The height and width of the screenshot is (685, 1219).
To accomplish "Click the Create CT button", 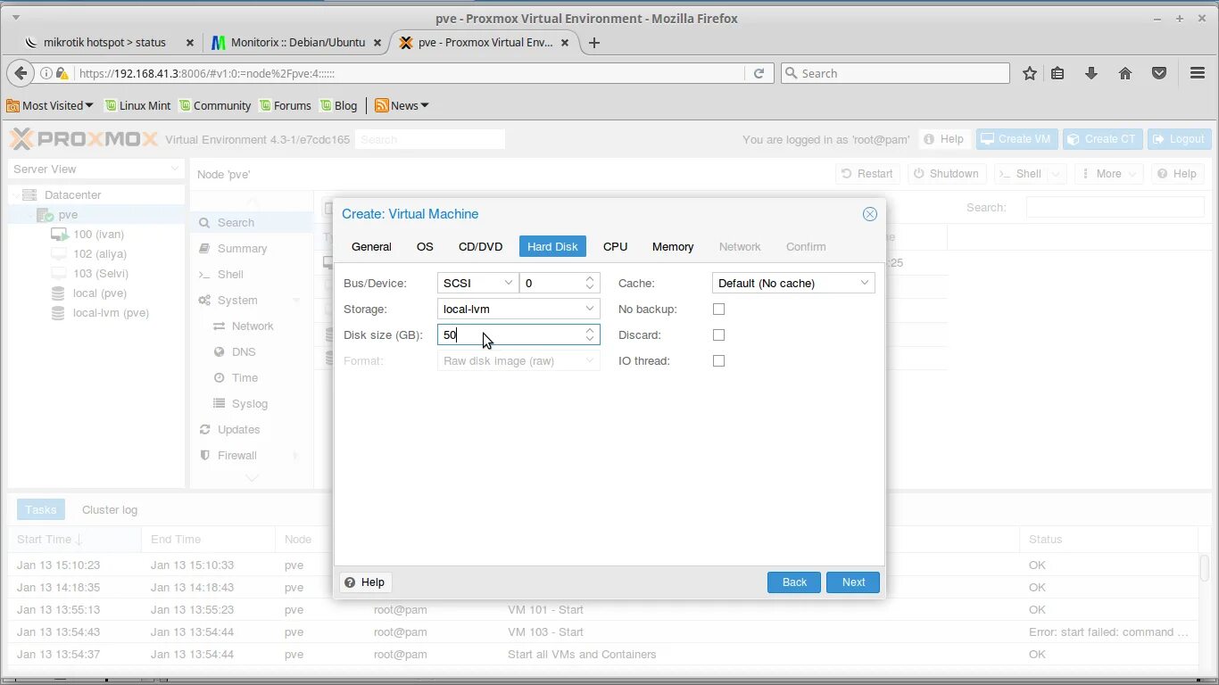I will click(x=1103, y=139).
